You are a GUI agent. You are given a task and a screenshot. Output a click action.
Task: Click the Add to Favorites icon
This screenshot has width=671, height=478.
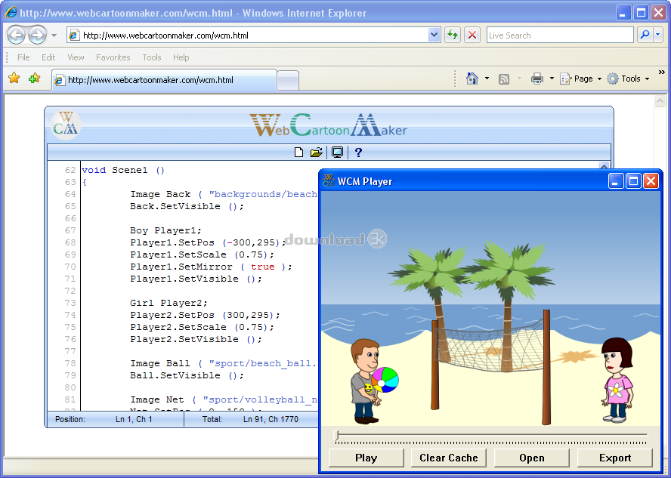point(34,79)
